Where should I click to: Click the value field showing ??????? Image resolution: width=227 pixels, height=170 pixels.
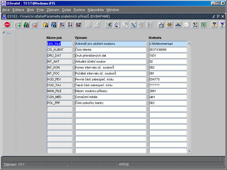click(168, 85)
